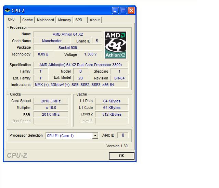Click the CPU-Z chip icon in title bar

7,10
